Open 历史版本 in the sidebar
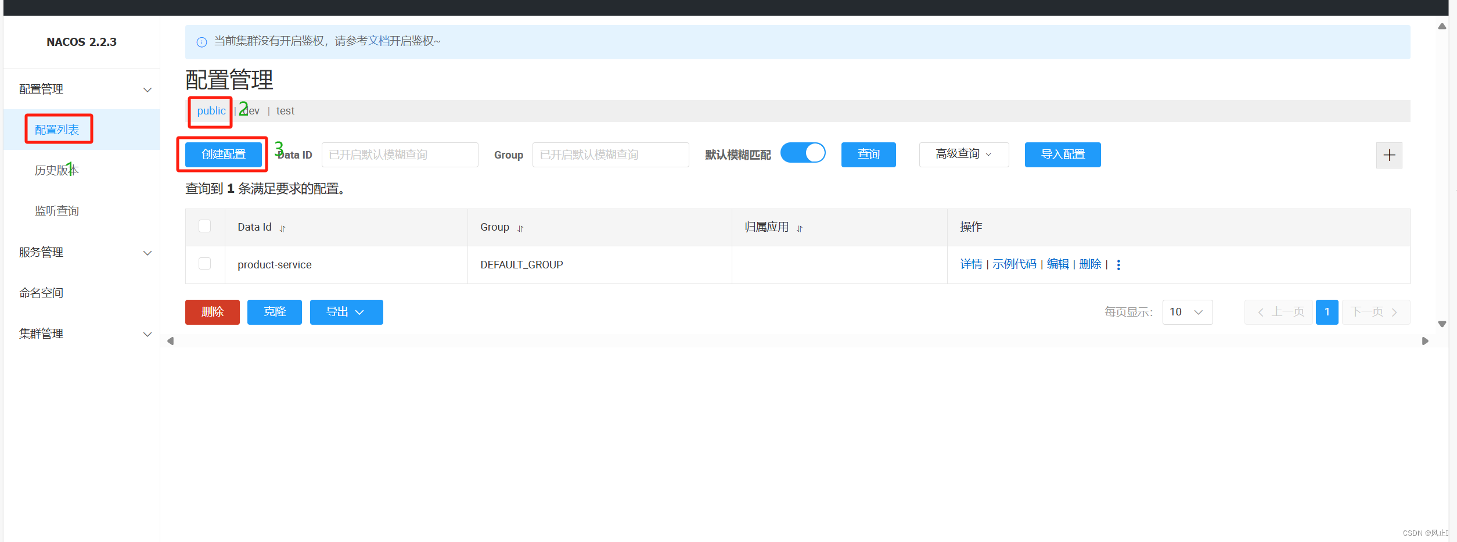1457x542 pixels. pos(56,170)
